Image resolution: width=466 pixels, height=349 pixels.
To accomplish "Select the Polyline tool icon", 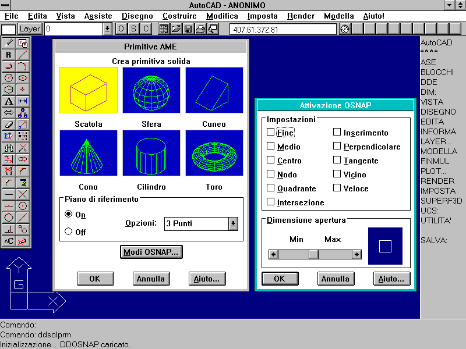I will click(9, 66).
